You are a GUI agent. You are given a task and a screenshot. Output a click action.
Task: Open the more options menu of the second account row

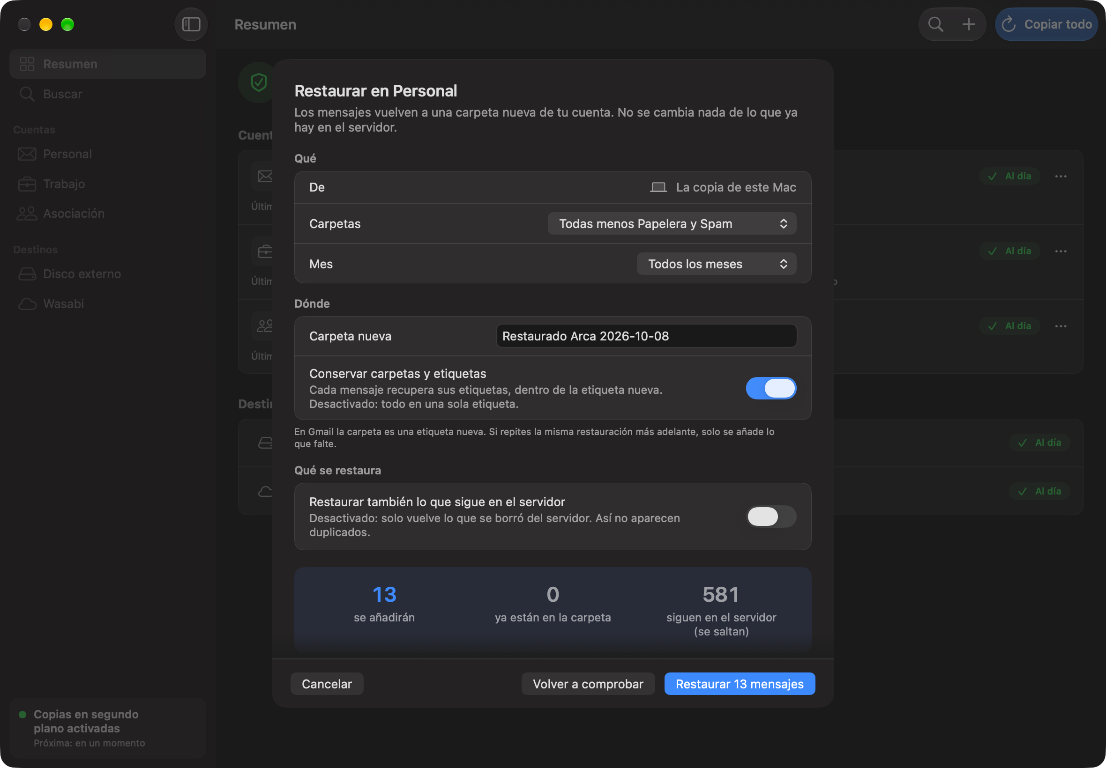[x=1061, y=251]
